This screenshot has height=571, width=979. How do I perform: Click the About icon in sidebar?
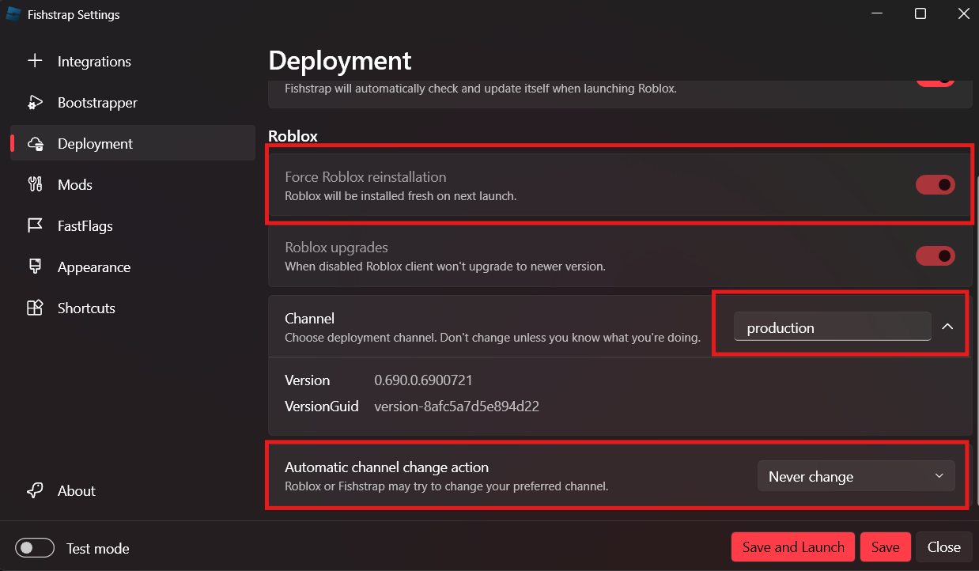[x=35, y=490]
